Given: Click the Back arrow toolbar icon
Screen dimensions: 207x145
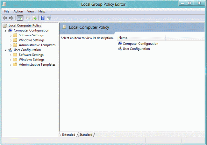Looking at the screenshot, I should 5,18.
